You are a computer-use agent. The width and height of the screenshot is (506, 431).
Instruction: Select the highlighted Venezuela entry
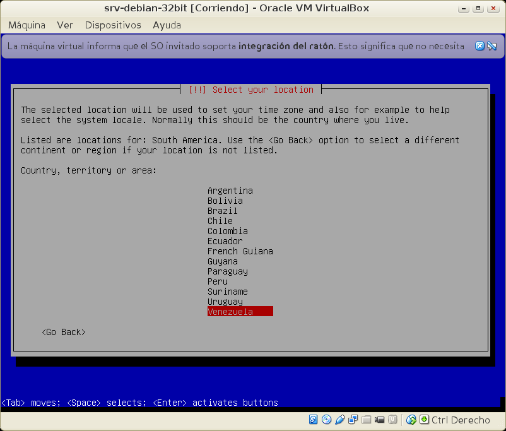[240, 312]
